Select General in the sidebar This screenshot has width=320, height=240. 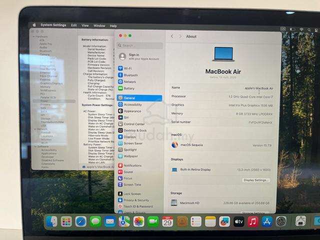click(x=139, y=98)
